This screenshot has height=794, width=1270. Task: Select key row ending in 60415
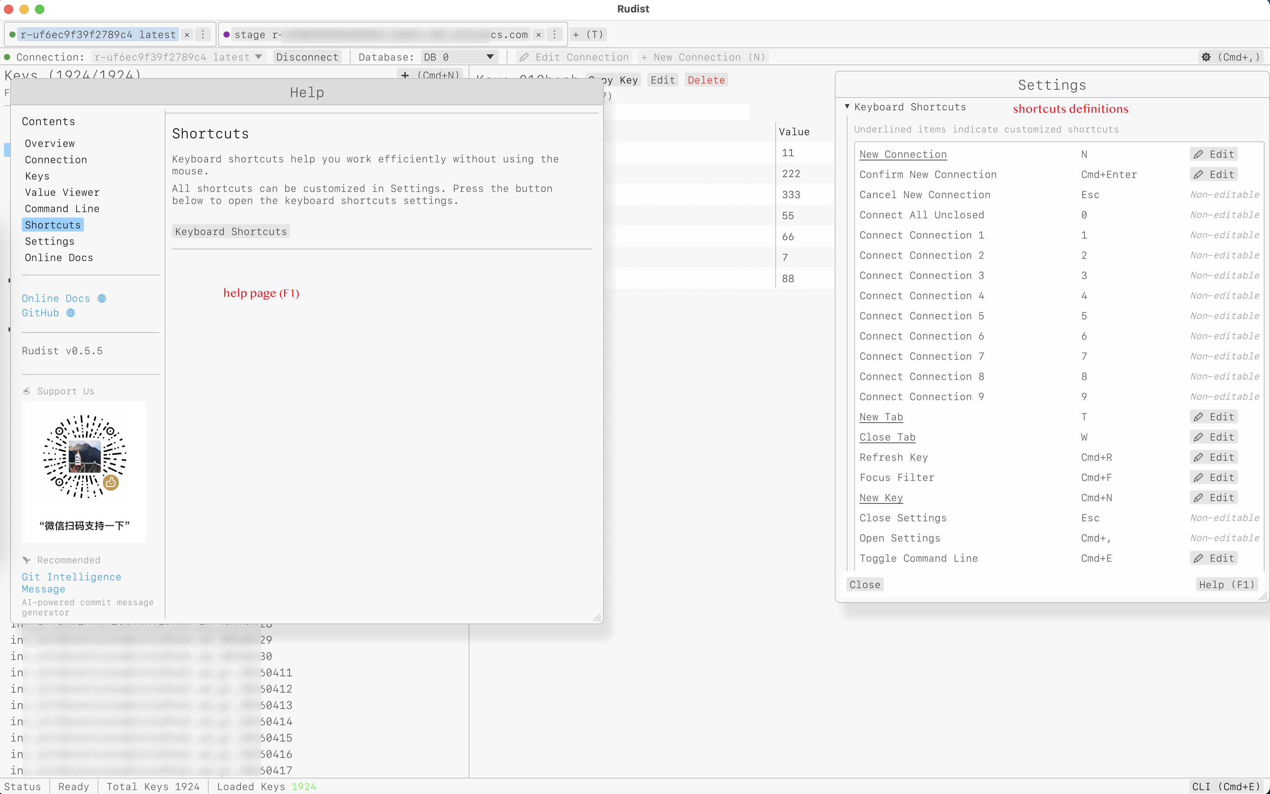coord(151,738)
